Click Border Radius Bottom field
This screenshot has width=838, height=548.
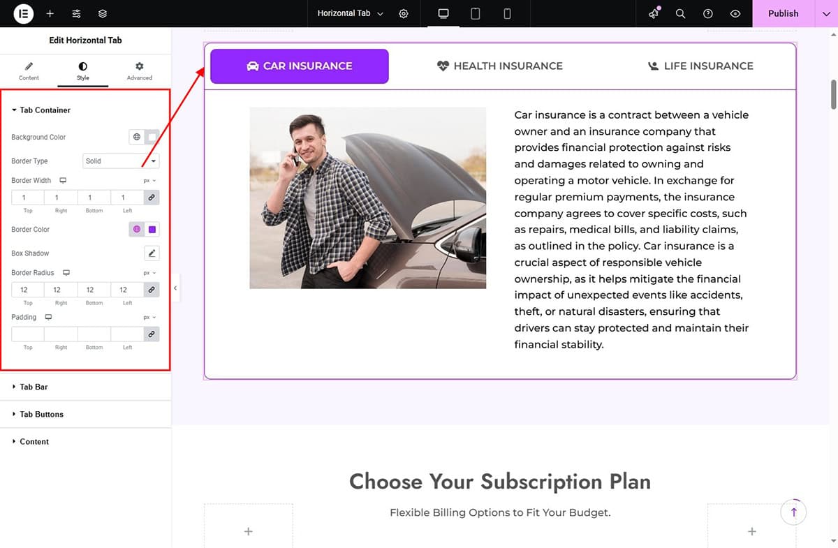pyautogui.click(x=94, y=289)
